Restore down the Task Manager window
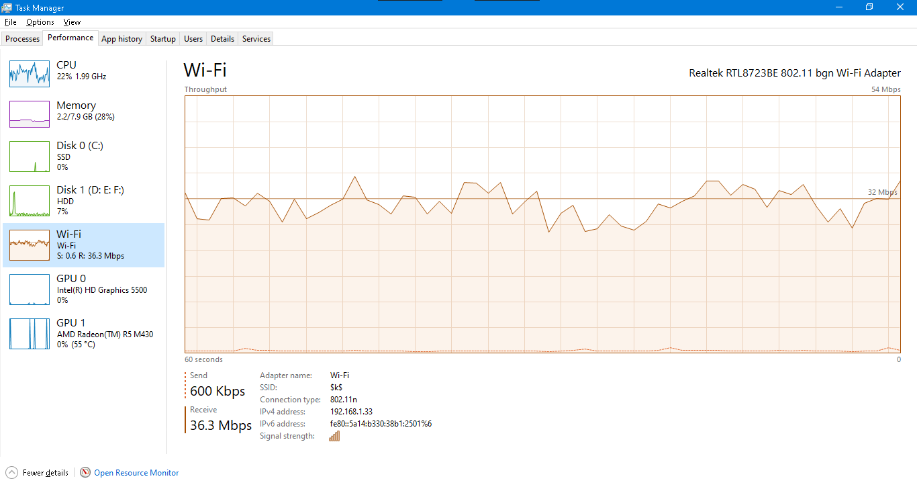Viewport: 917px width, 489px height. (x=869, y=7)
